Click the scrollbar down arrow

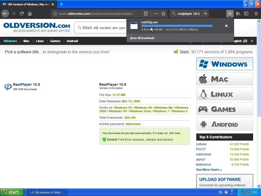[259, 186]
